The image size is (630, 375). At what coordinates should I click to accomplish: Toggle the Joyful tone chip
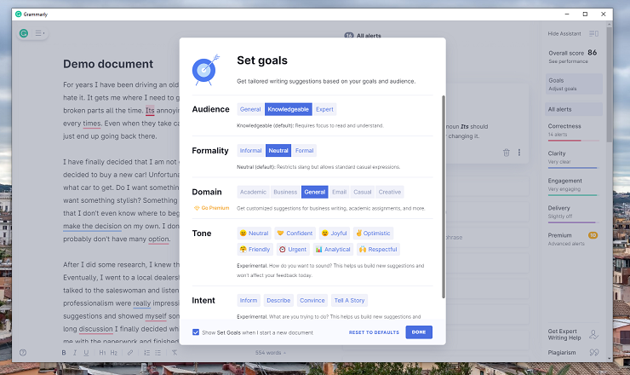pyautogui.click(x=335, y=233)
